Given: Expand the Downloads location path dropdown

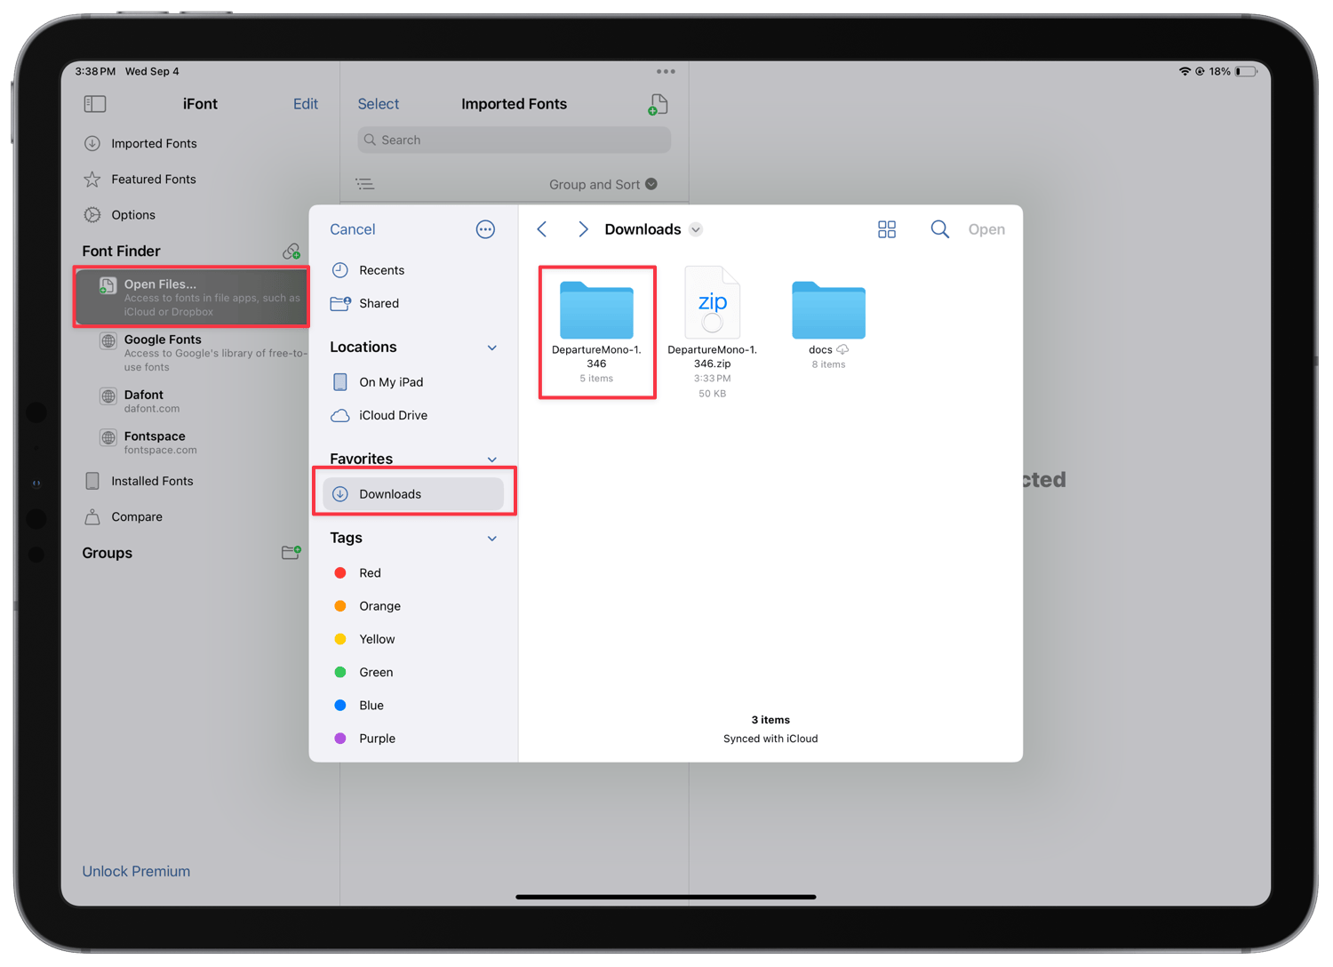Looking at the screenshot, I should [696, 228].
